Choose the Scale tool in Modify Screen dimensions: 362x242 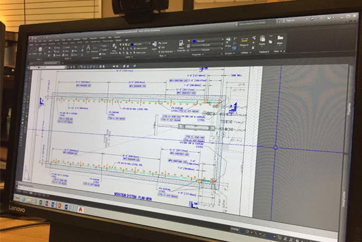(66, 55)
